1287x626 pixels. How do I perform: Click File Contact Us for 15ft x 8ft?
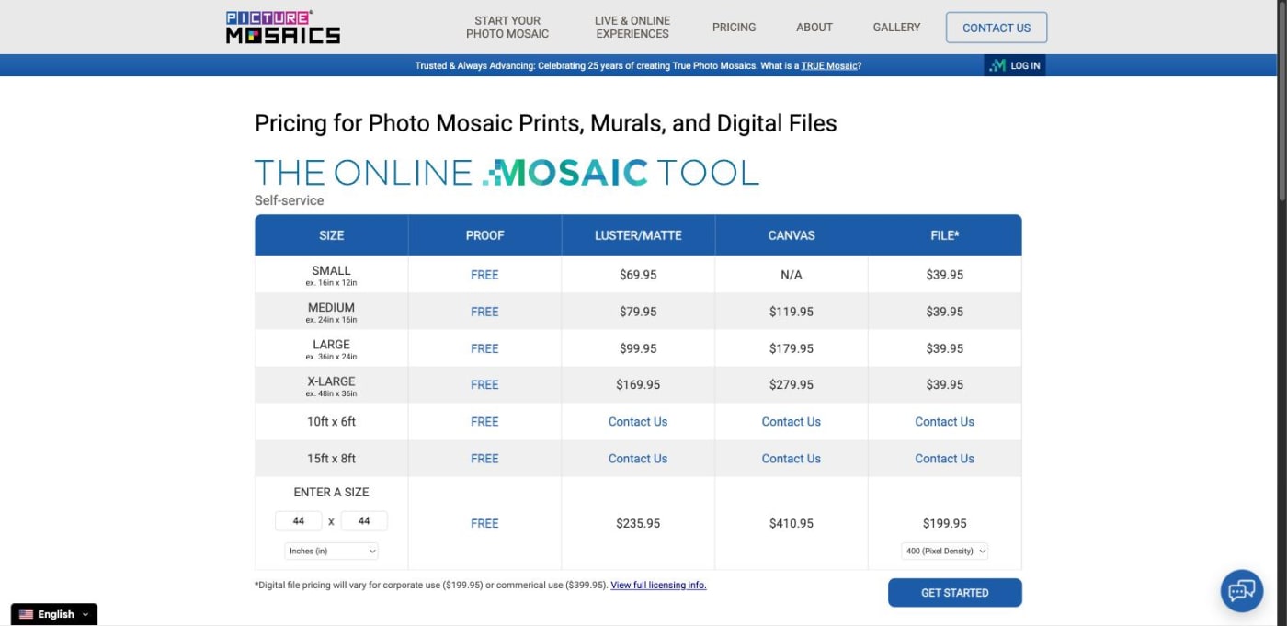coord(944,459)
